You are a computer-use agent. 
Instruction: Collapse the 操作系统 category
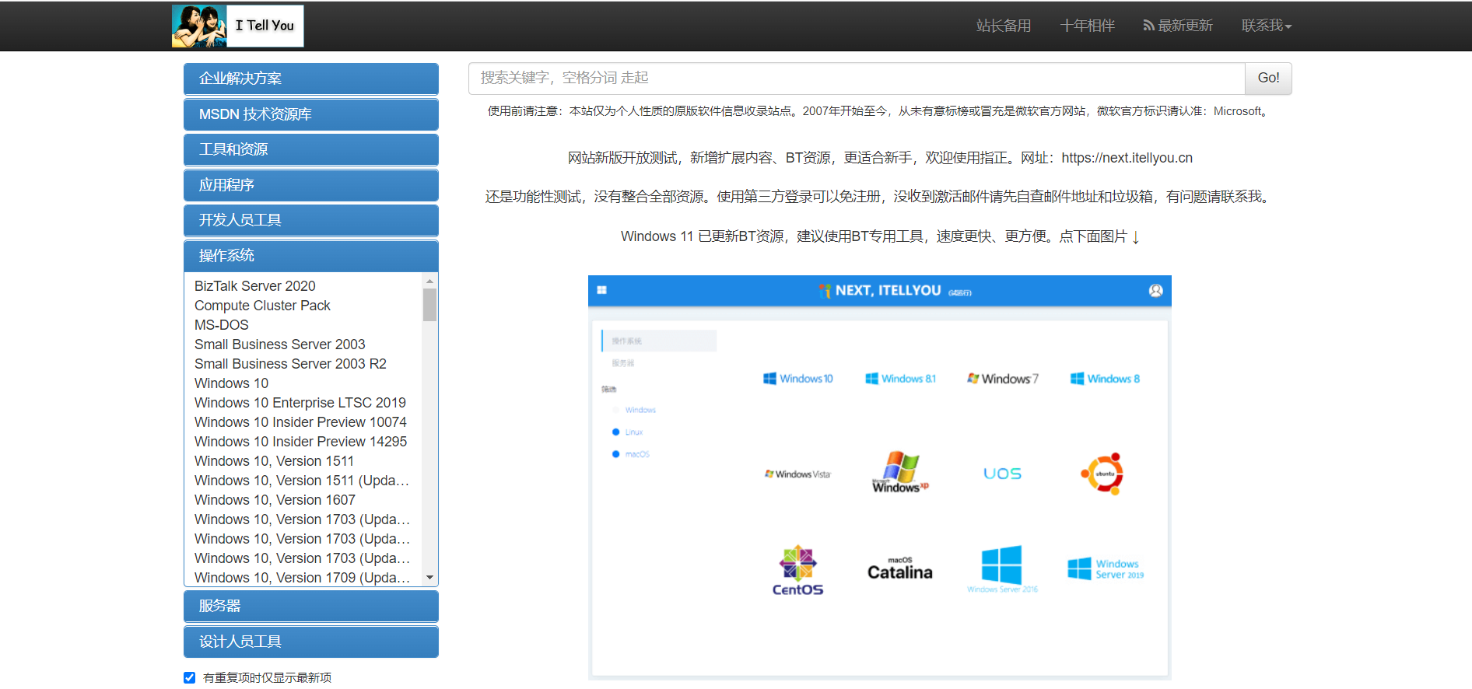pos(311,256)
